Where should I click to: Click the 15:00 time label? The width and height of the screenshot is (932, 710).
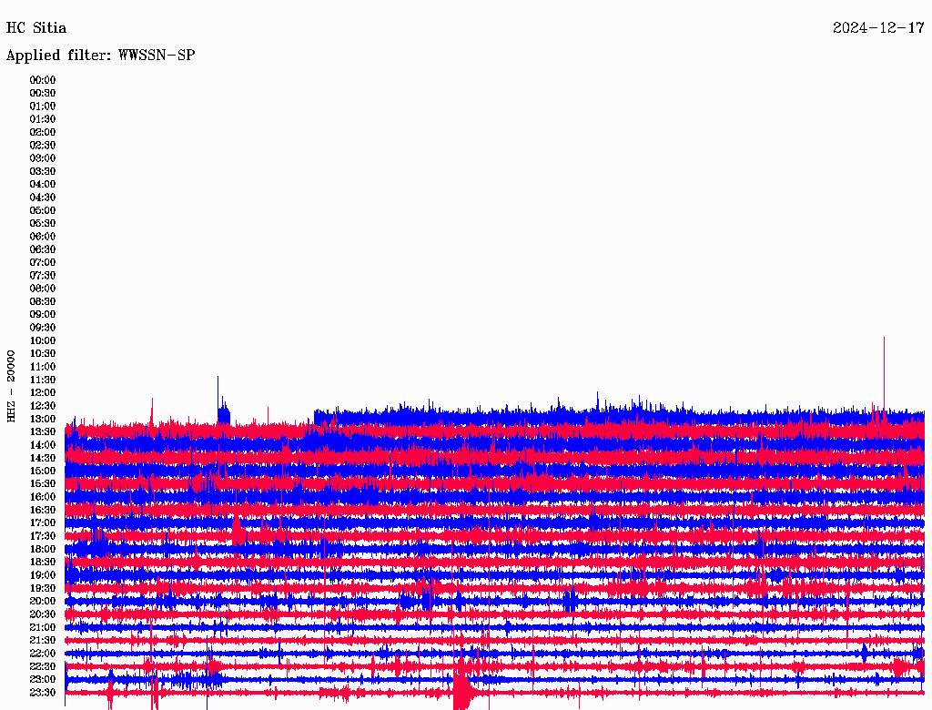coord(43,471)
